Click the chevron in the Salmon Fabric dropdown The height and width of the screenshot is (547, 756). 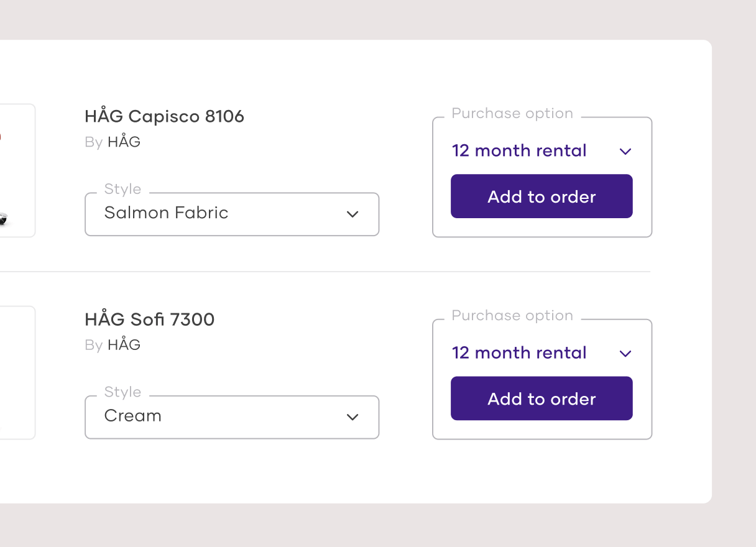click(x=353, y=214)
